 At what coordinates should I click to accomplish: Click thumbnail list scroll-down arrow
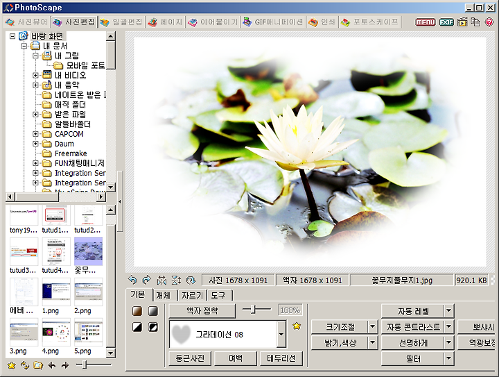point(110,353)
